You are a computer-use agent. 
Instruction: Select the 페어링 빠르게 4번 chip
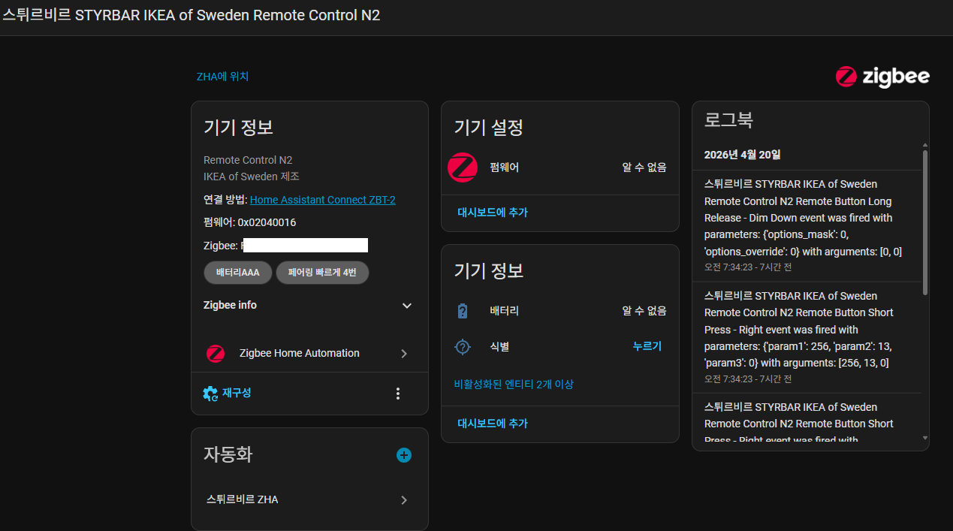pyautogui.click(x=322, y=273)
